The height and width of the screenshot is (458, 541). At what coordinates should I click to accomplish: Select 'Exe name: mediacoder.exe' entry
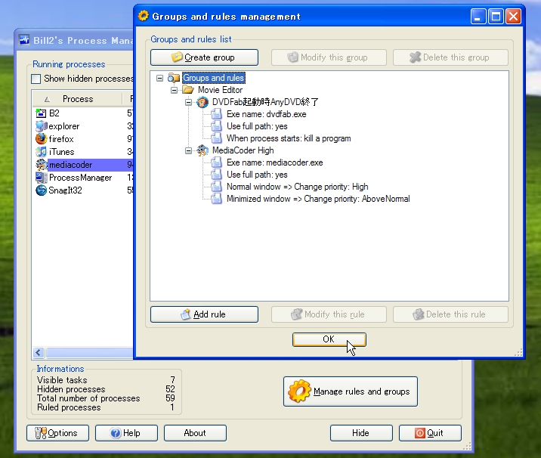tap(274, 162)
